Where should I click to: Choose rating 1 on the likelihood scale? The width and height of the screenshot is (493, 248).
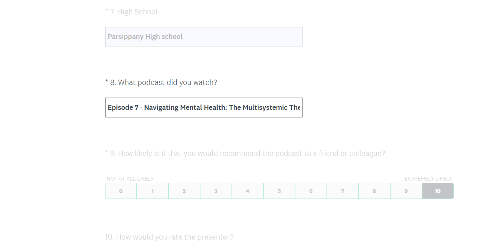[153, 191]
